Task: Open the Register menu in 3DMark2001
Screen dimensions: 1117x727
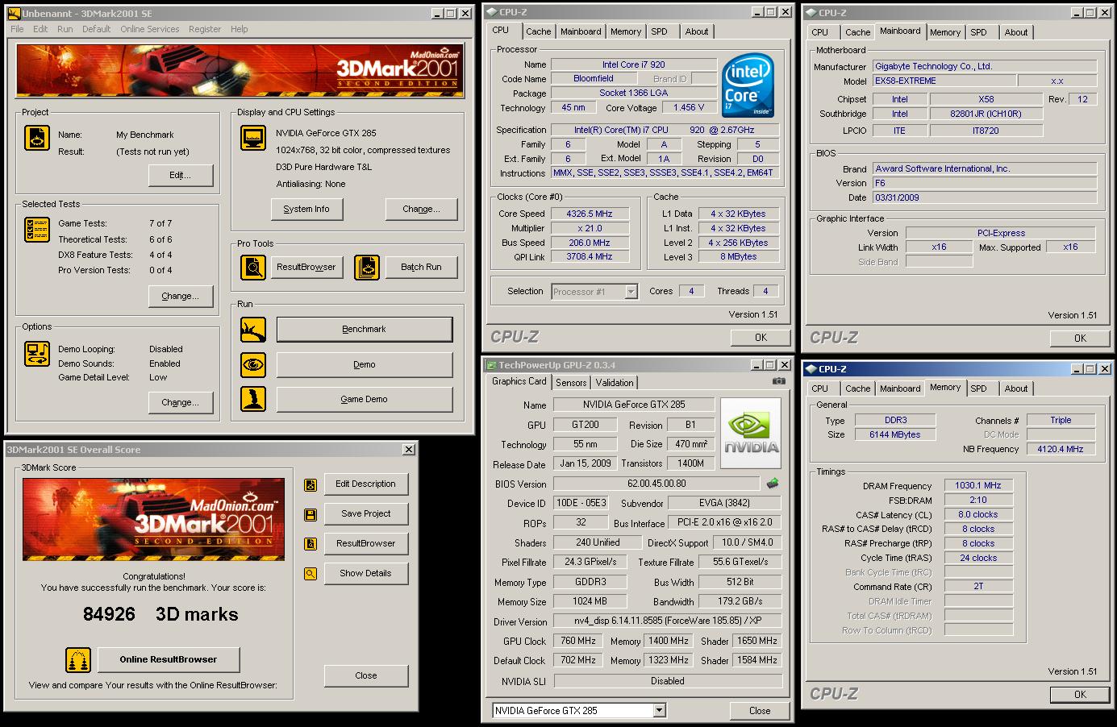Action: [x=205, y=29]
